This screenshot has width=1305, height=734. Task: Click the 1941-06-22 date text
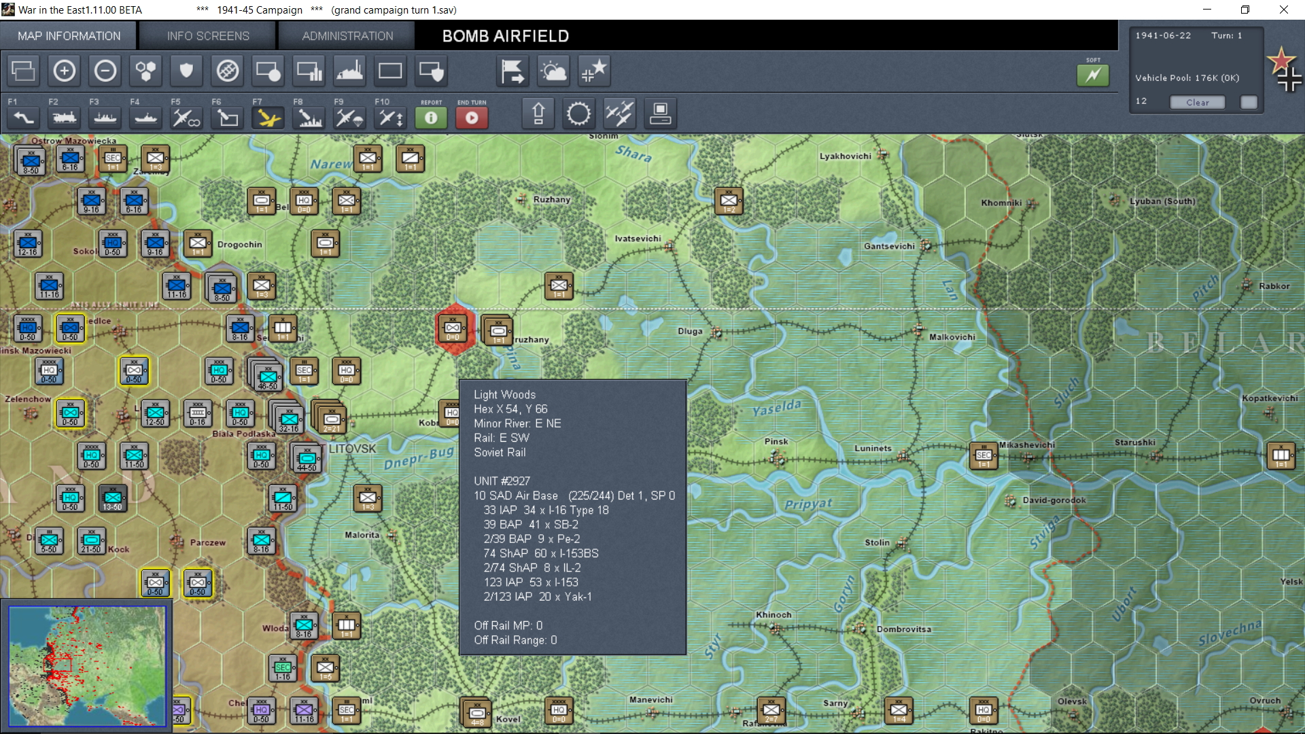pos(1163,35)
